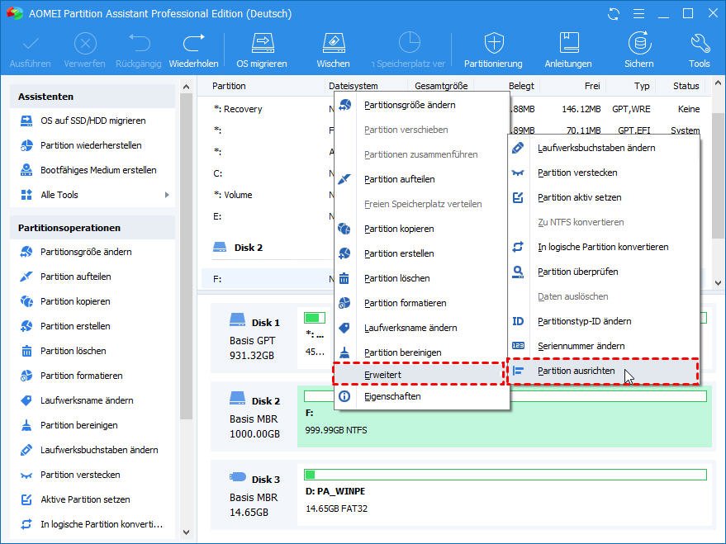Click Laufwerksname ändern tag icon in sidebar
Screen dimensions: 726x544
click(27, 400)
